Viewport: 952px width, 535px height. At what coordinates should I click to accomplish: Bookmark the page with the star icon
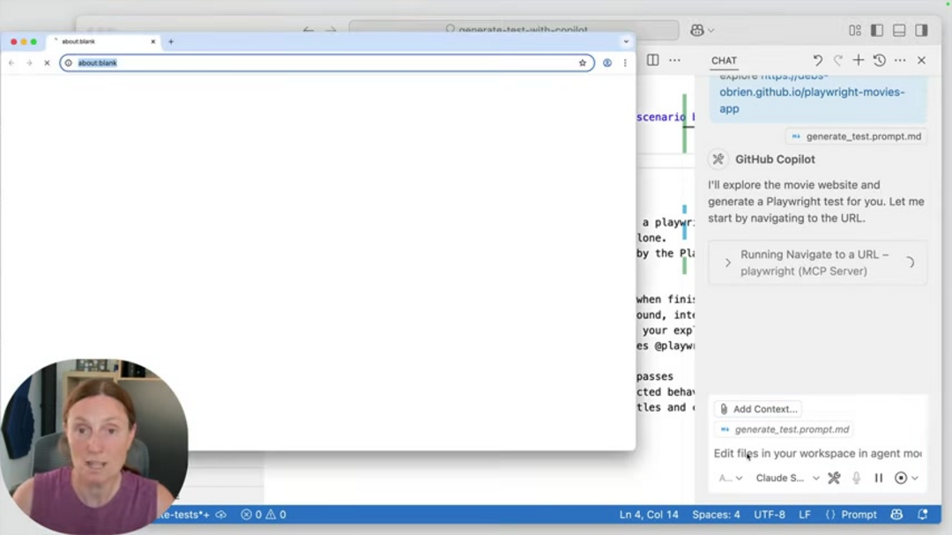(583, 63)
